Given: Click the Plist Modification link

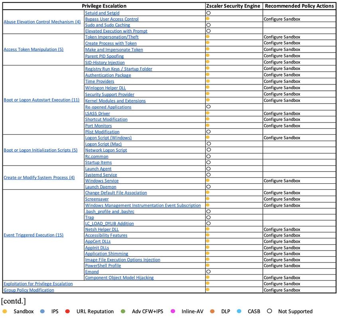Looking at the screenshot, I should point(102,132).
